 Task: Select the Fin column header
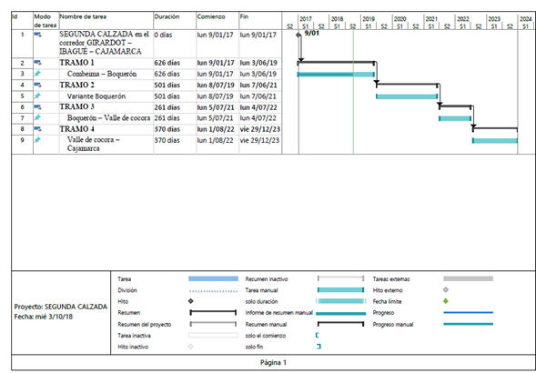244,16
